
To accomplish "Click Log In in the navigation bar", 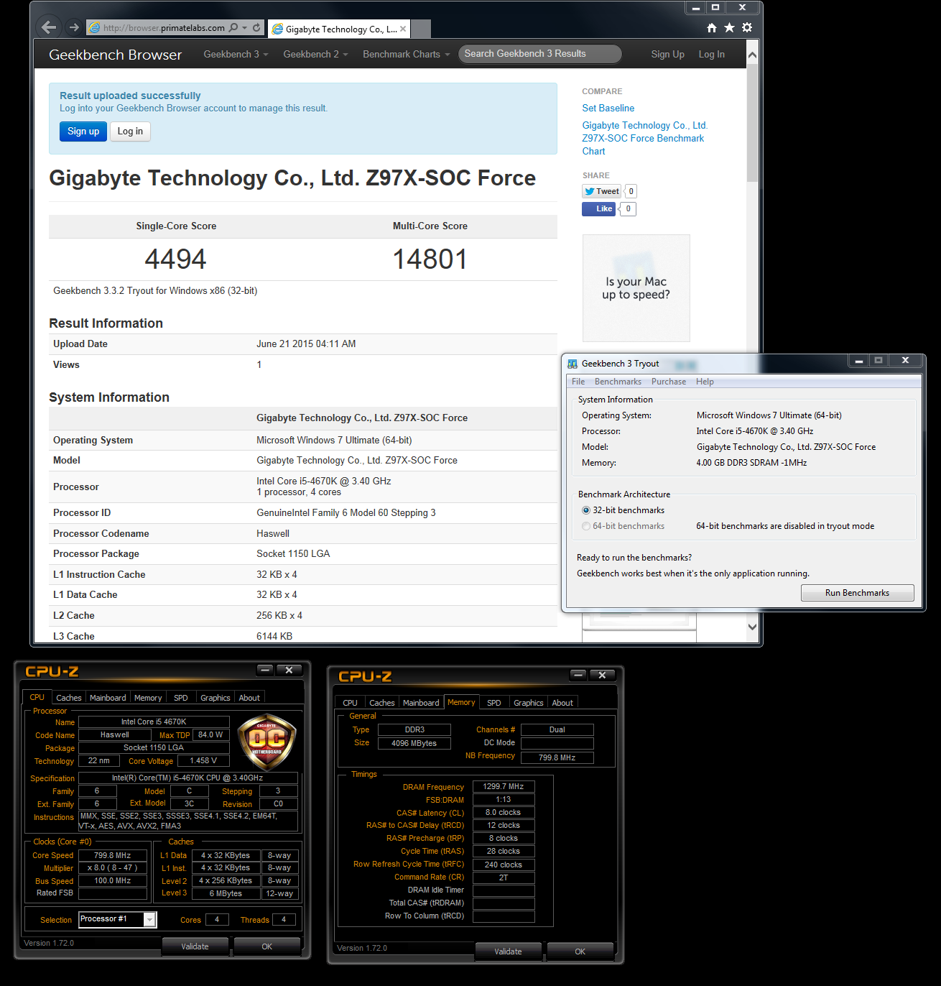I will pyautogui.click(x=711, y=54).
